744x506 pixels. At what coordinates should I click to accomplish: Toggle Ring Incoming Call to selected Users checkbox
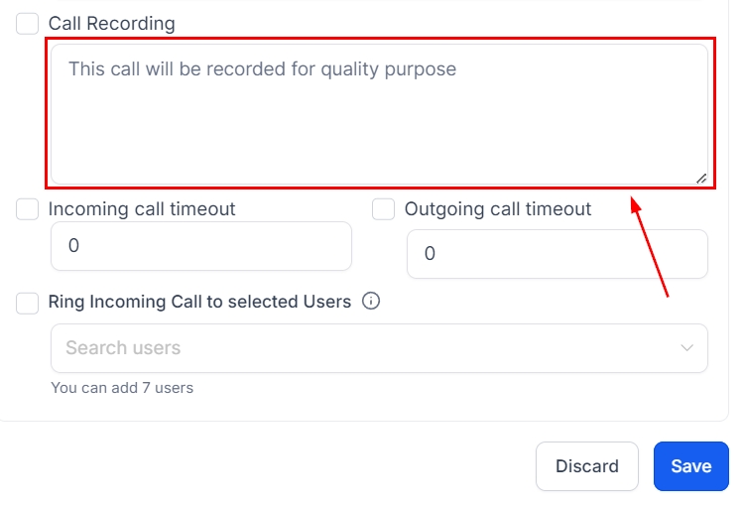coord(28,303)
